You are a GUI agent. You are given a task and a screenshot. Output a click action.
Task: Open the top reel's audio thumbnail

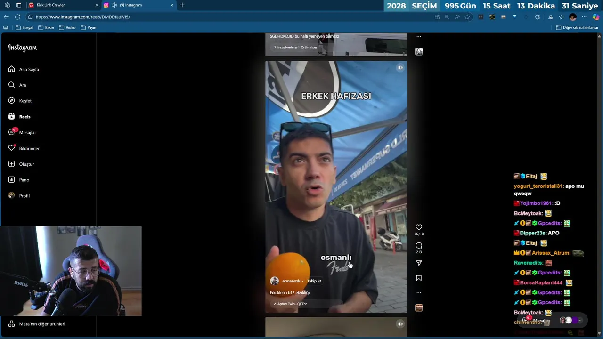pyautogui.click(x=419, y=51)
